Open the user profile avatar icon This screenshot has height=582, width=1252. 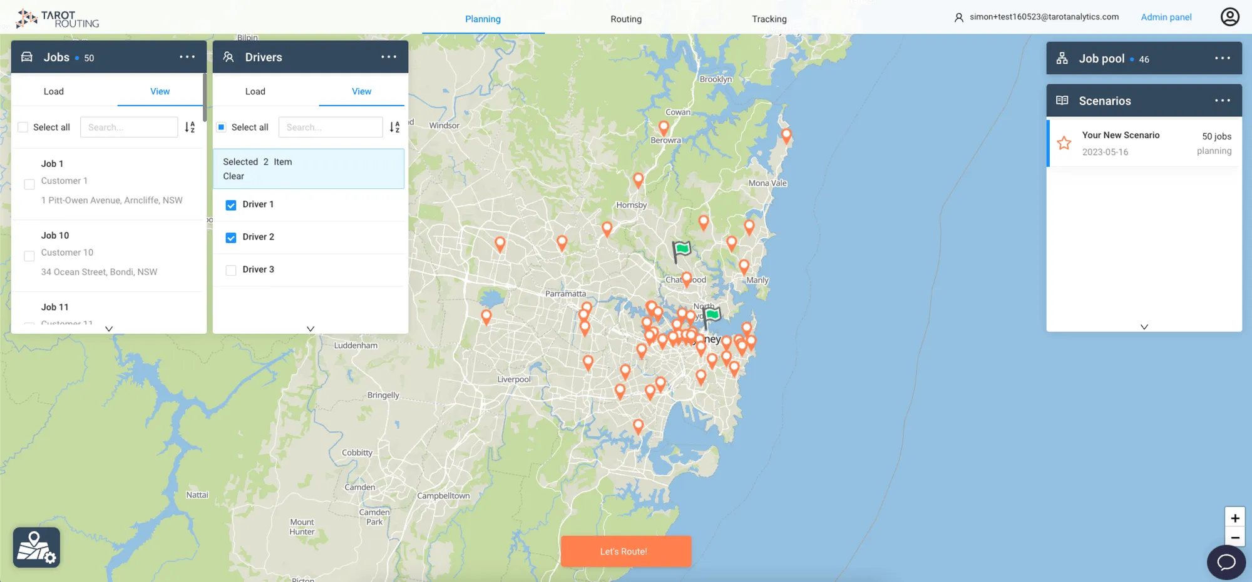coord(1230,17)
